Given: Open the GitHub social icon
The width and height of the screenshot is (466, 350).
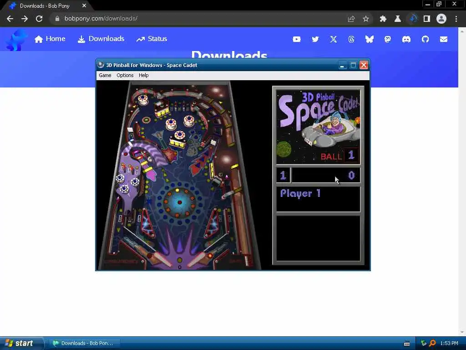Looking at the screenshot, I should click(x=425, y=39).
